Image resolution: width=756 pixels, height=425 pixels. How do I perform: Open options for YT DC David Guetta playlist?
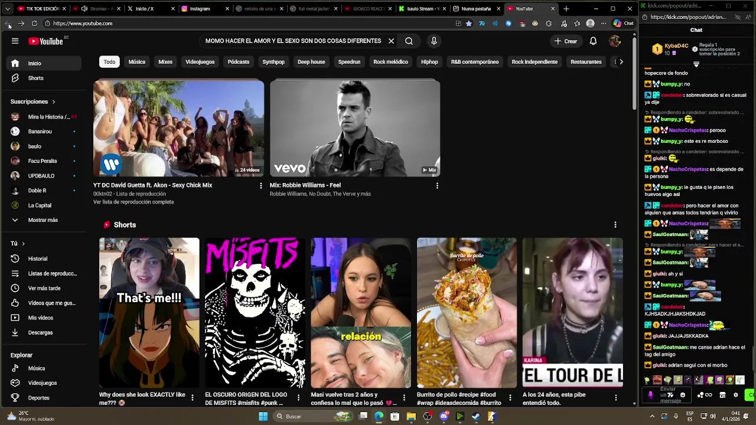(260, 185)
